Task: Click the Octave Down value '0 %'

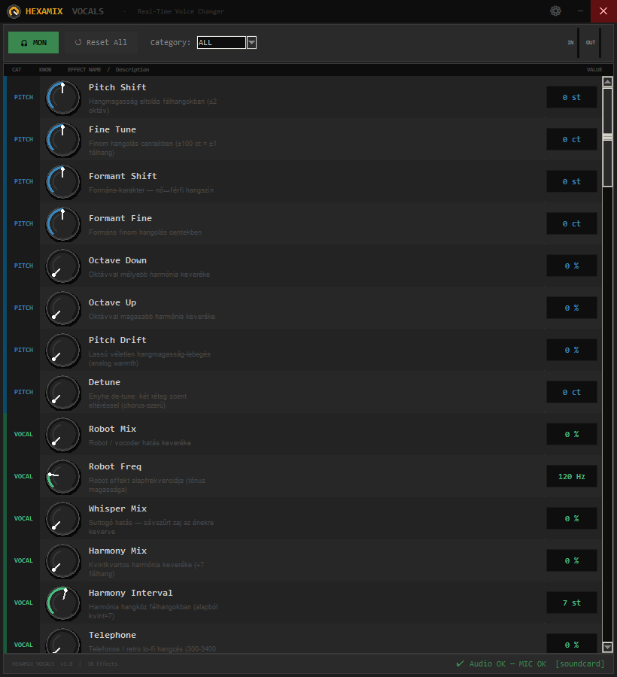Action: pyautogui.click(x=572, y=266)
